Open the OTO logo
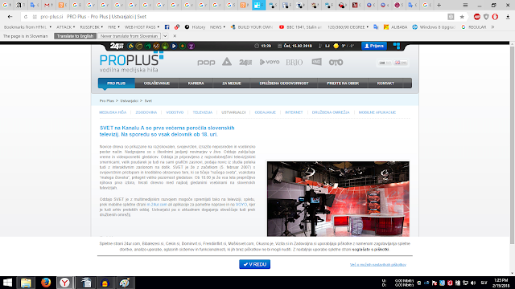Image resolution: width=515 pixels, height=289 pixels. [336, 63]
